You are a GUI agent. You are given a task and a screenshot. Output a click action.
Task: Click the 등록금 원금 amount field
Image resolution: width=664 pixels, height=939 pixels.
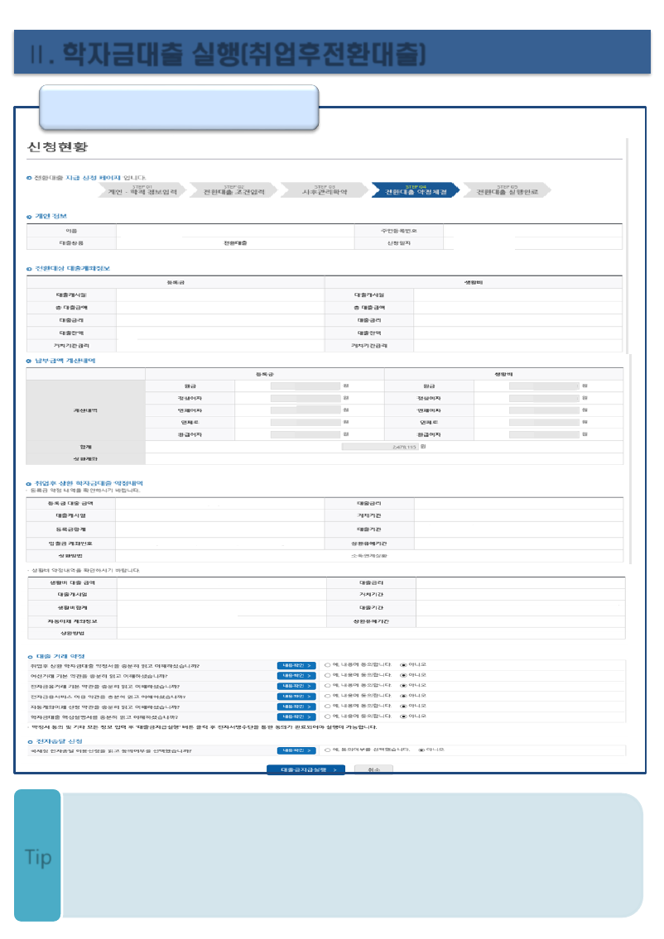coord(306,386)
